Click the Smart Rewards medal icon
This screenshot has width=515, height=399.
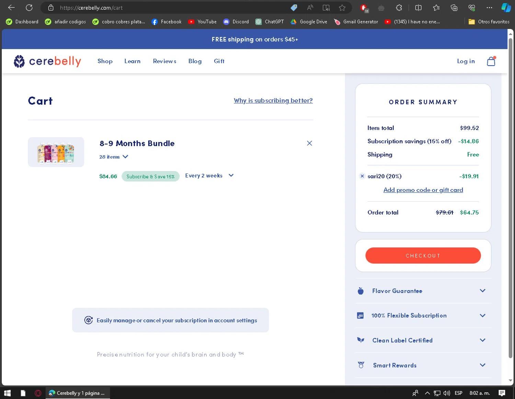pyautogui.click(x=361, y=365)
